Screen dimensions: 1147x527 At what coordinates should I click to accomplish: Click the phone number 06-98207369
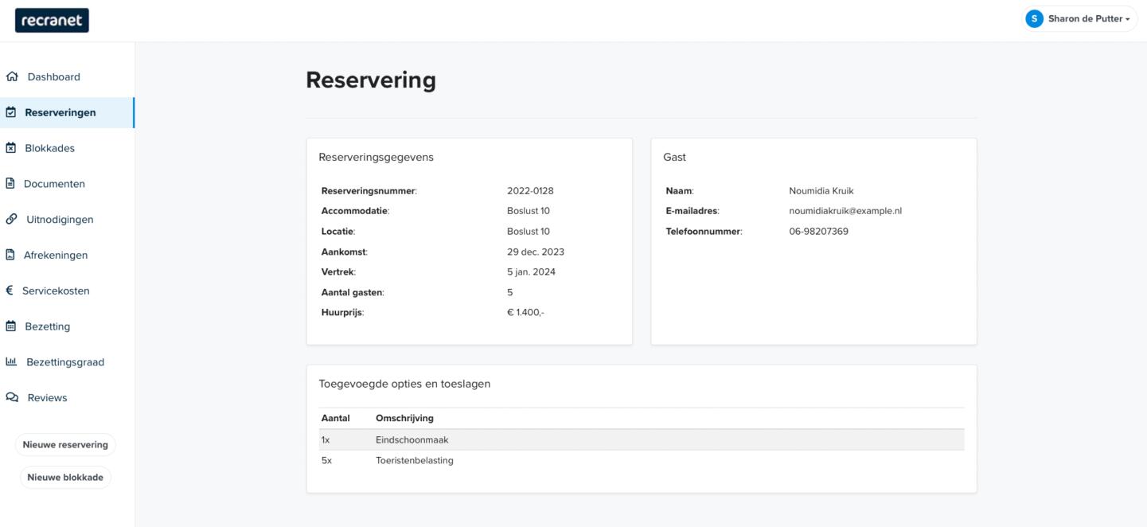coord(818,232)
